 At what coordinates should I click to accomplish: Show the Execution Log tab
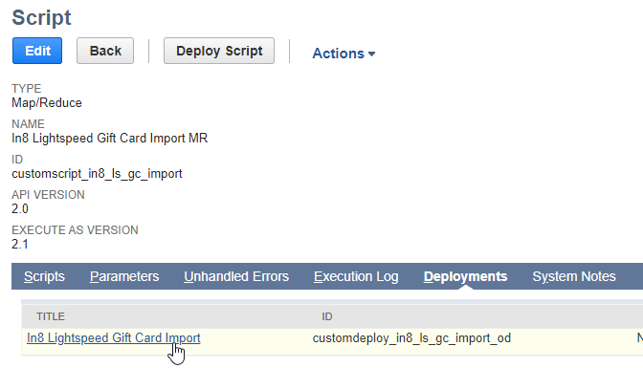(x=356, y=276)
